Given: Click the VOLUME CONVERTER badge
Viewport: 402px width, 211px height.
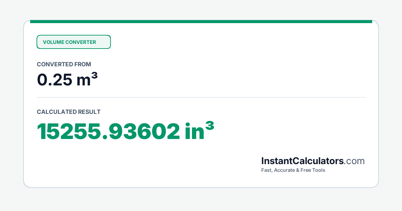Looking at the screenshot, I should click(74, 42).
